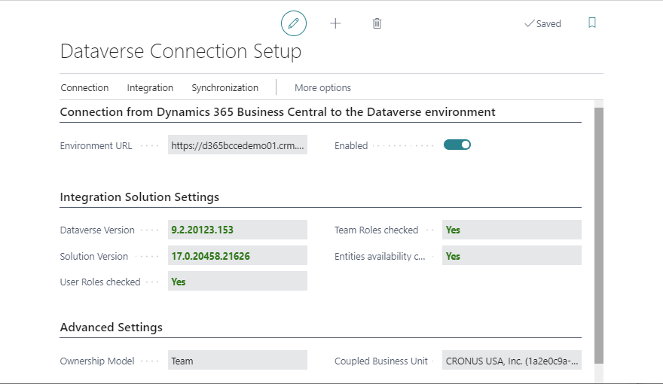Click the Ownership Model label

click(97, 361)
